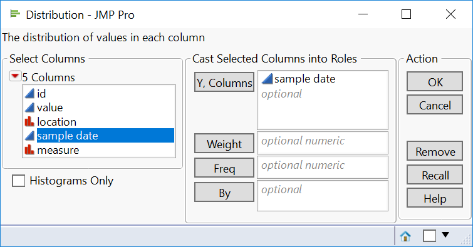Select the measure column
This screenshot has width=473, height=247.
pyautogui.click(x=58, y=150)
